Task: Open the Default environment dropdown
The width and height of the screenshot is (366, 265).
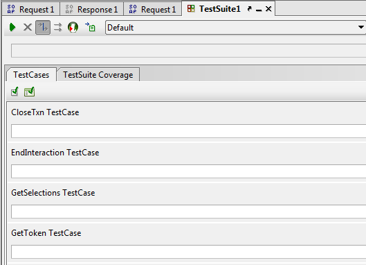Action: click(x=235, y=28)
